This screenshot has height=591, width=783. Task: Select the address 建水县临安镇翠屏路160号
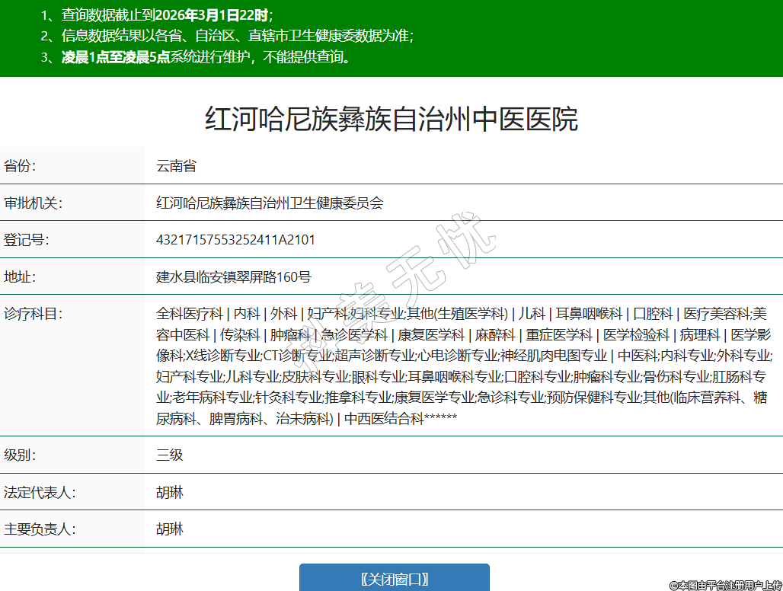(234, 276)
